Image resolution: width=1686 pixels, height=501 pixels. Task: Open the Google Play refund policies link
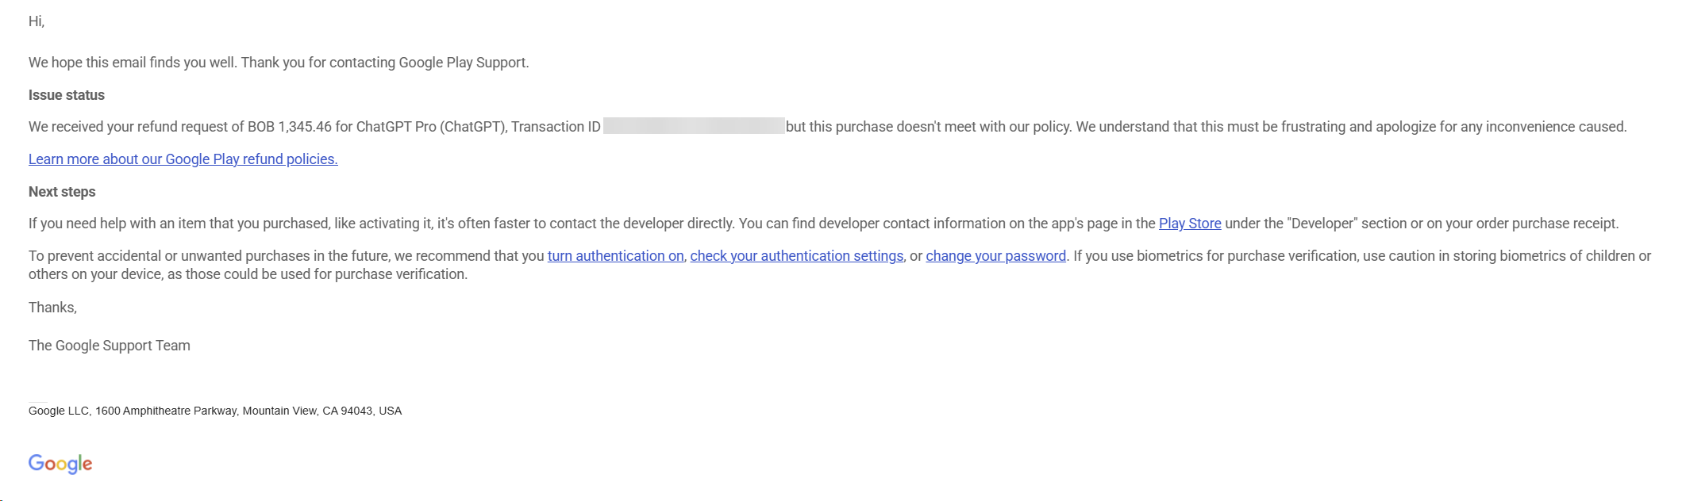(x=183, y=159)
